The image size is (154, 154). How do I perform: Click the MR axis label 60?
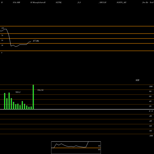pyautogui.click(x=150, y=96)
